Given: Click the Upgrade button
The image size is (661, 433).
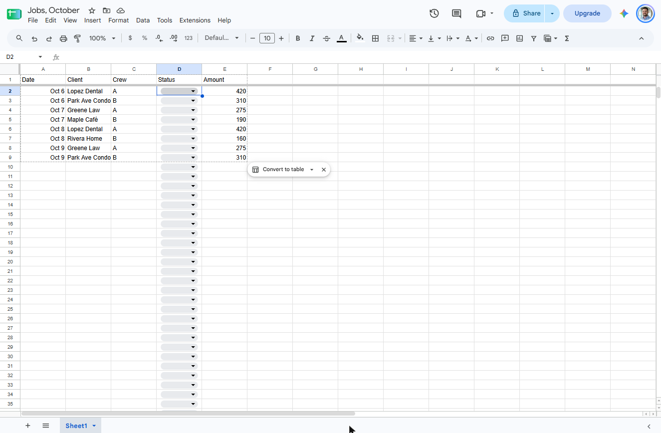Looking at the screenshot, I should tap(587, 13).
